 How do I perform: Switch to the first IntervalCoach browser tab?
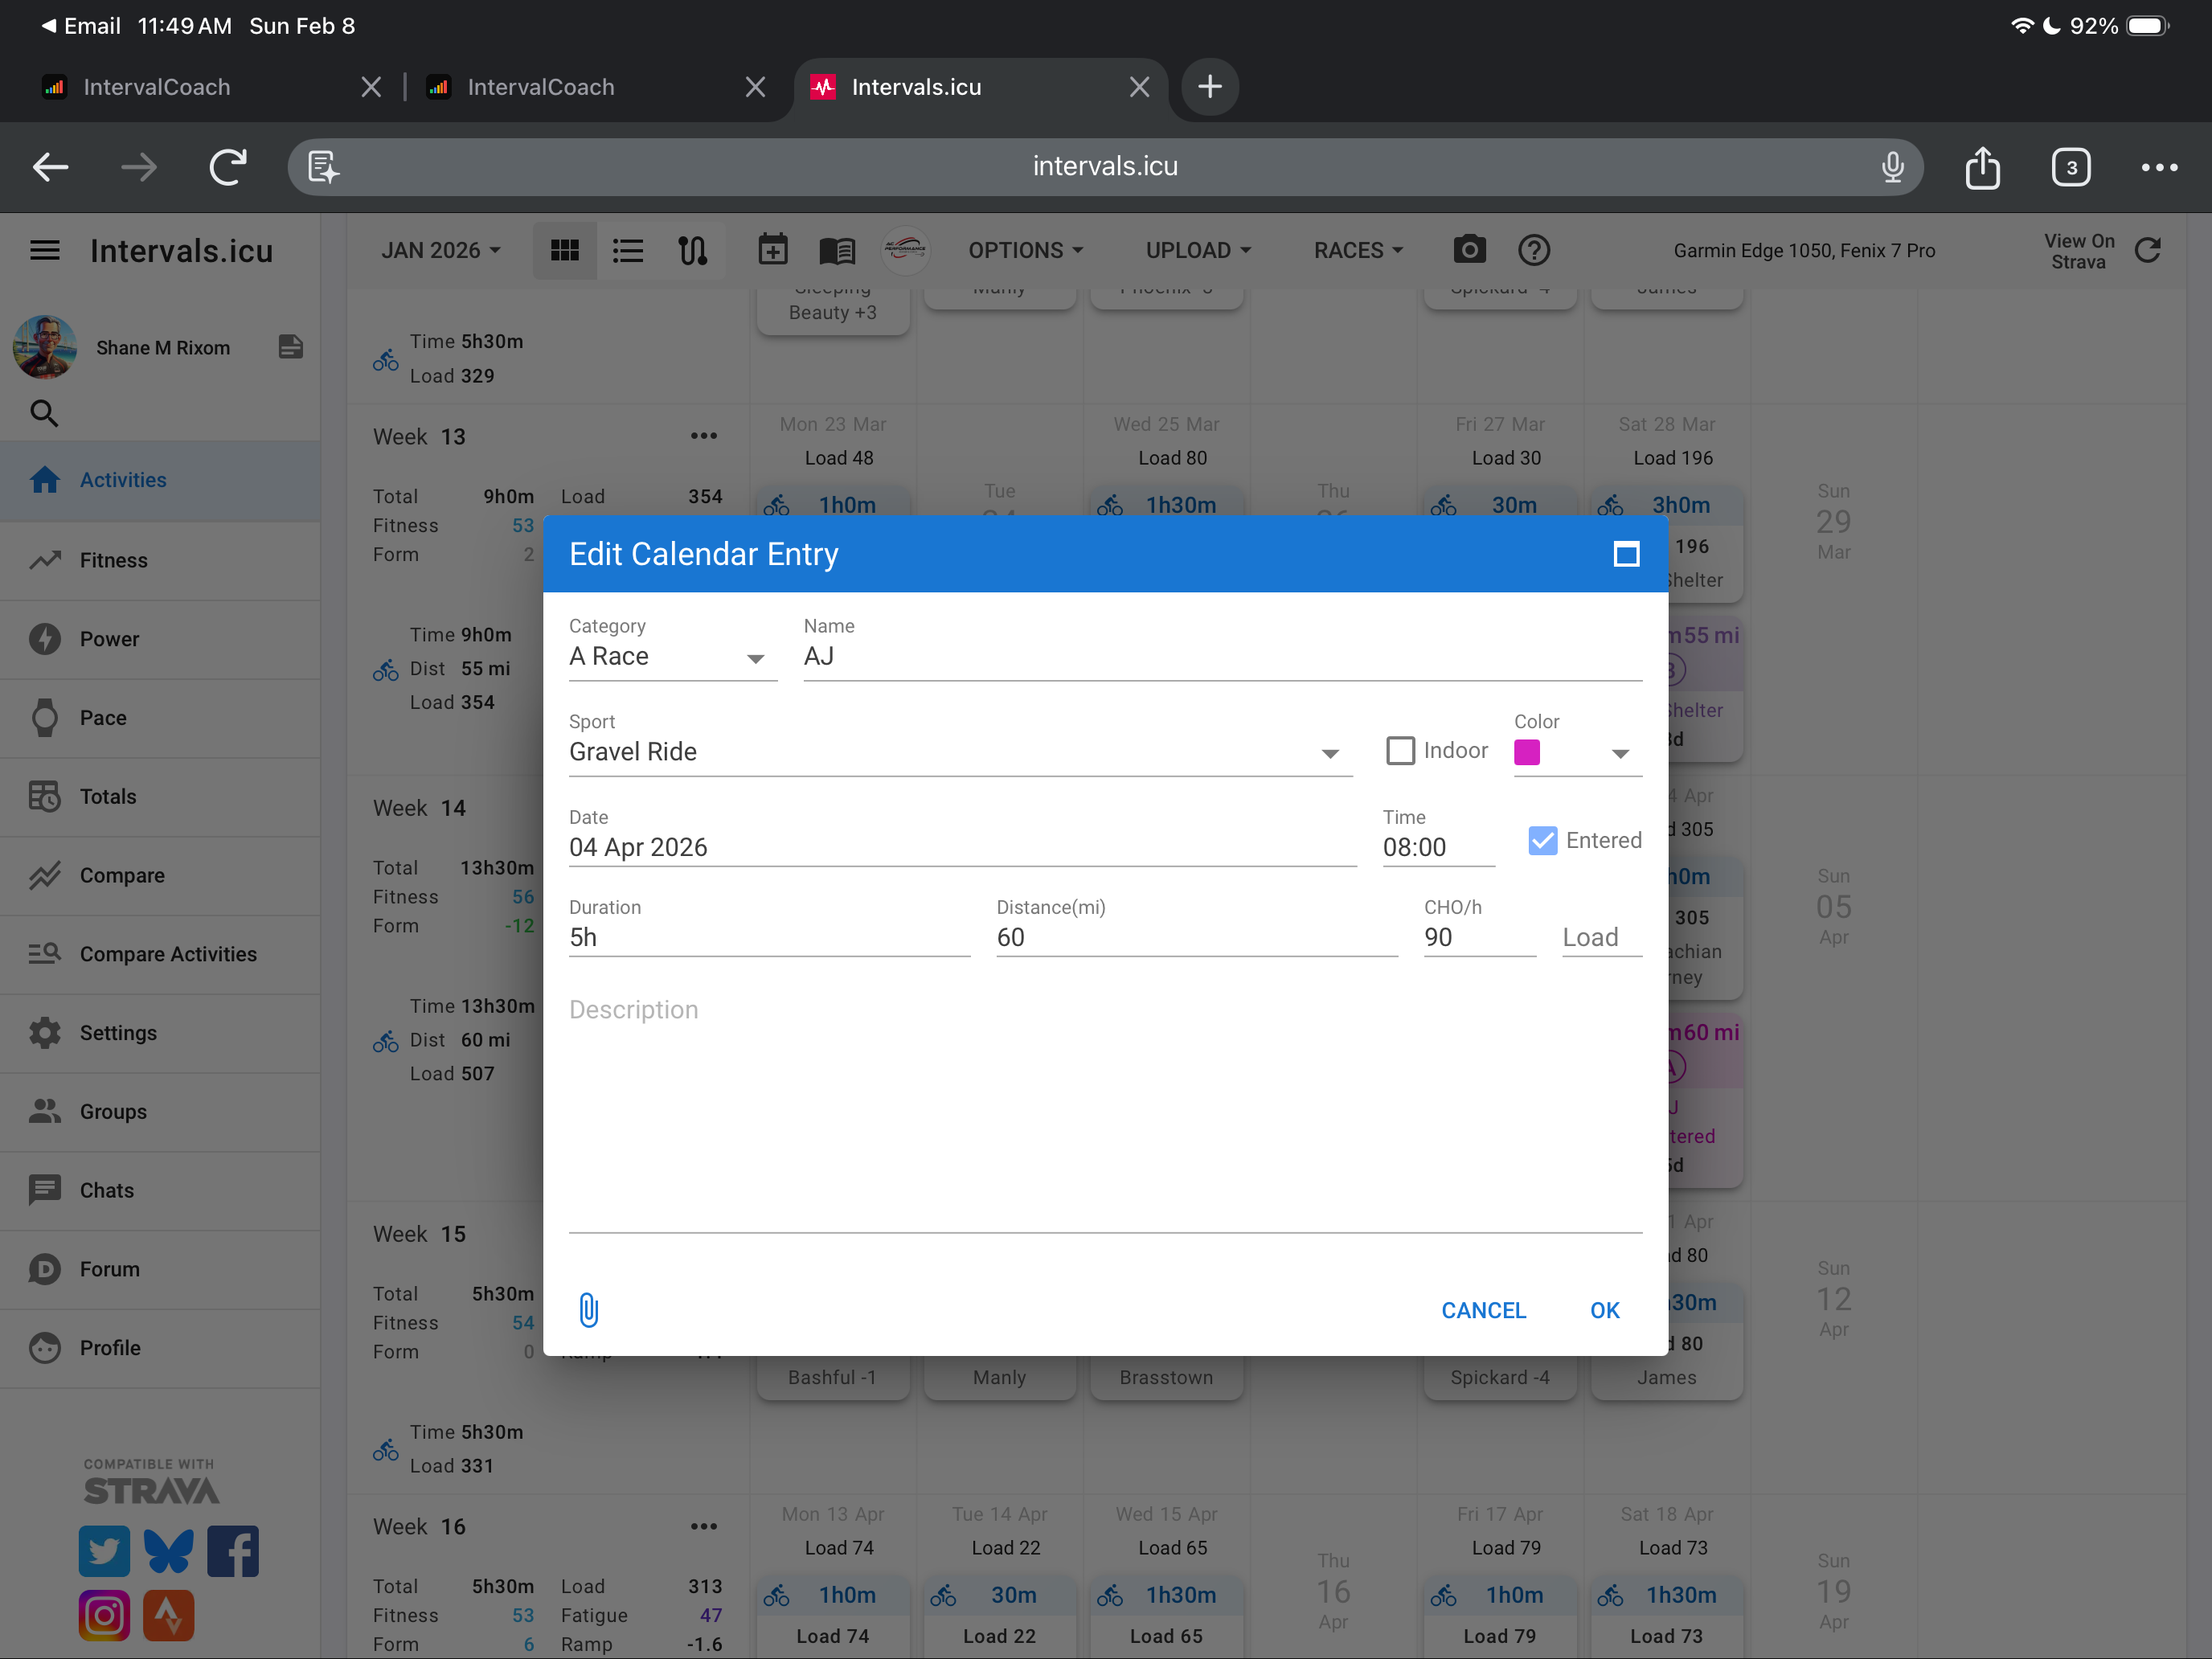pyautogui.click(x=158, y=87)
